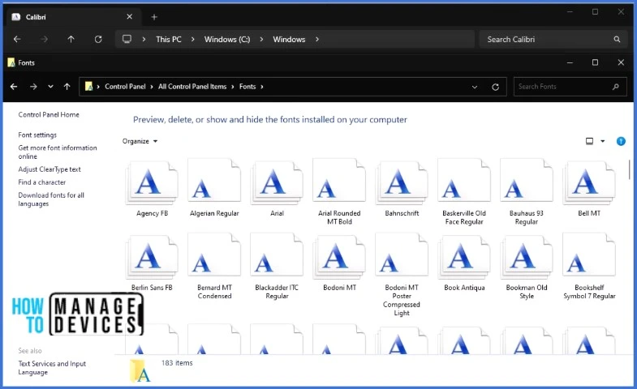Open recent locations dropdown in Fonts window

pyautogui.click(x=50, y=87)
